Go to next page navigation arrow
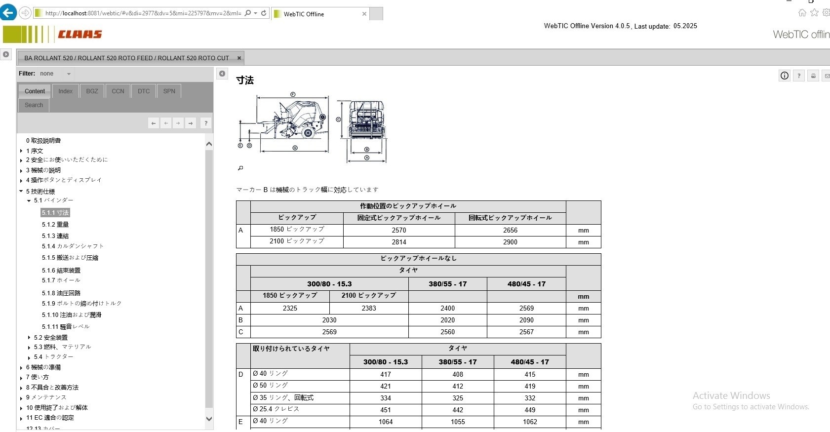This screenshot has height=432, width=830. coord(178,123)
